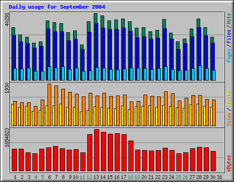The image size is (234, 182).
Task: Click day label 13 on the x-axis
Action: pyautogui.click(x=96, y=177)
